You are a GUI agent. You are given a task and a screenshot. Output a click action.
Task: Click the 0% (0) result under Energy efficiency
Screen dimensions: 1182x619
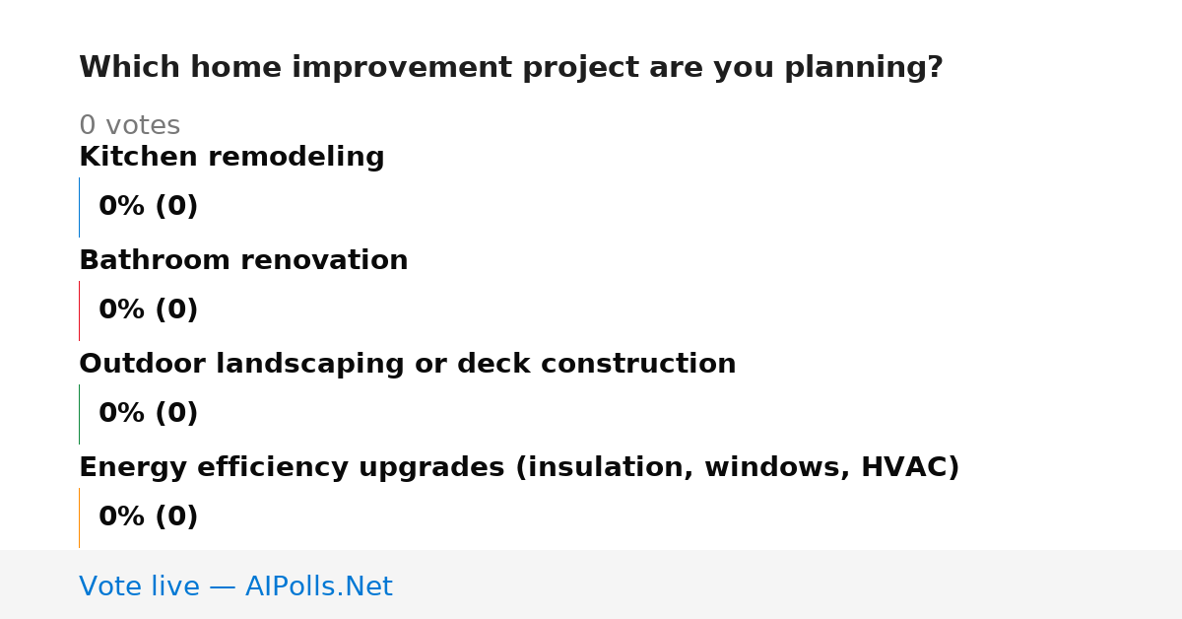coord(148,517)
